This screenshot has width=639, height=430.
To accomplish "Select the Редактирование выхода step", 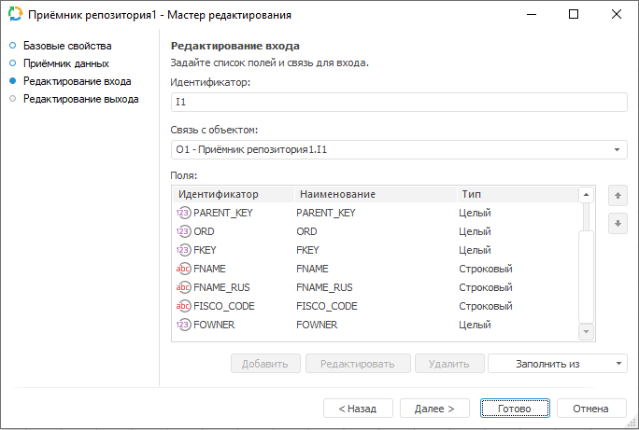I will coord(80,99).
